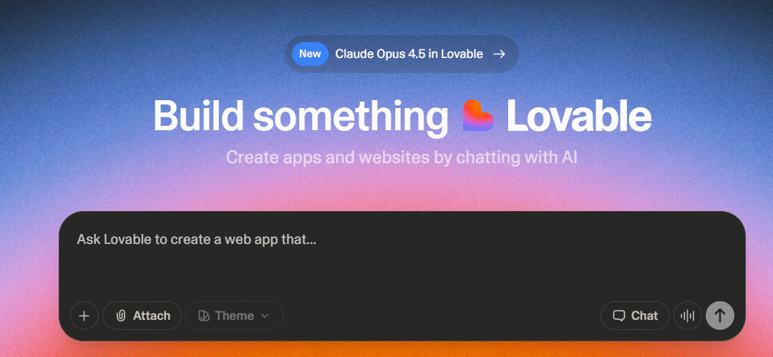Image resolution: width=773 pixels, height=357 pixels.
Task: Click the subtitle Create apps and websites text
Action: (402, 158)
